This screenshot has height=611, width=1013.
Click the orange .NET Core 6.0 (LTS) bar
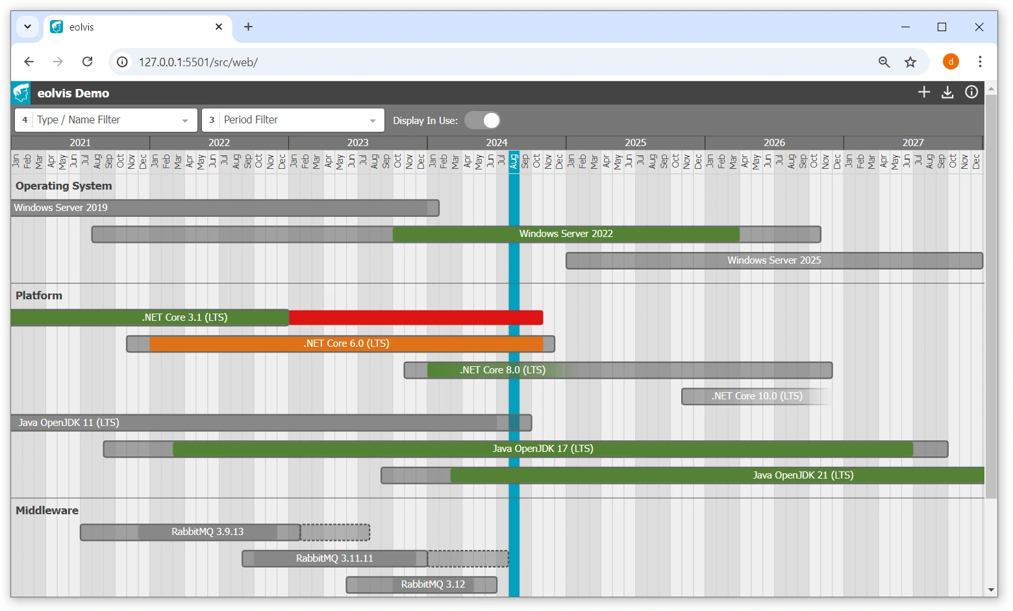pos(346,343)
